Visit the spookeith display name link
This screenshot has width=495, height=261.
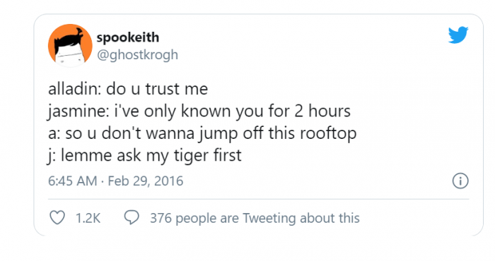(x=127, y=37)
